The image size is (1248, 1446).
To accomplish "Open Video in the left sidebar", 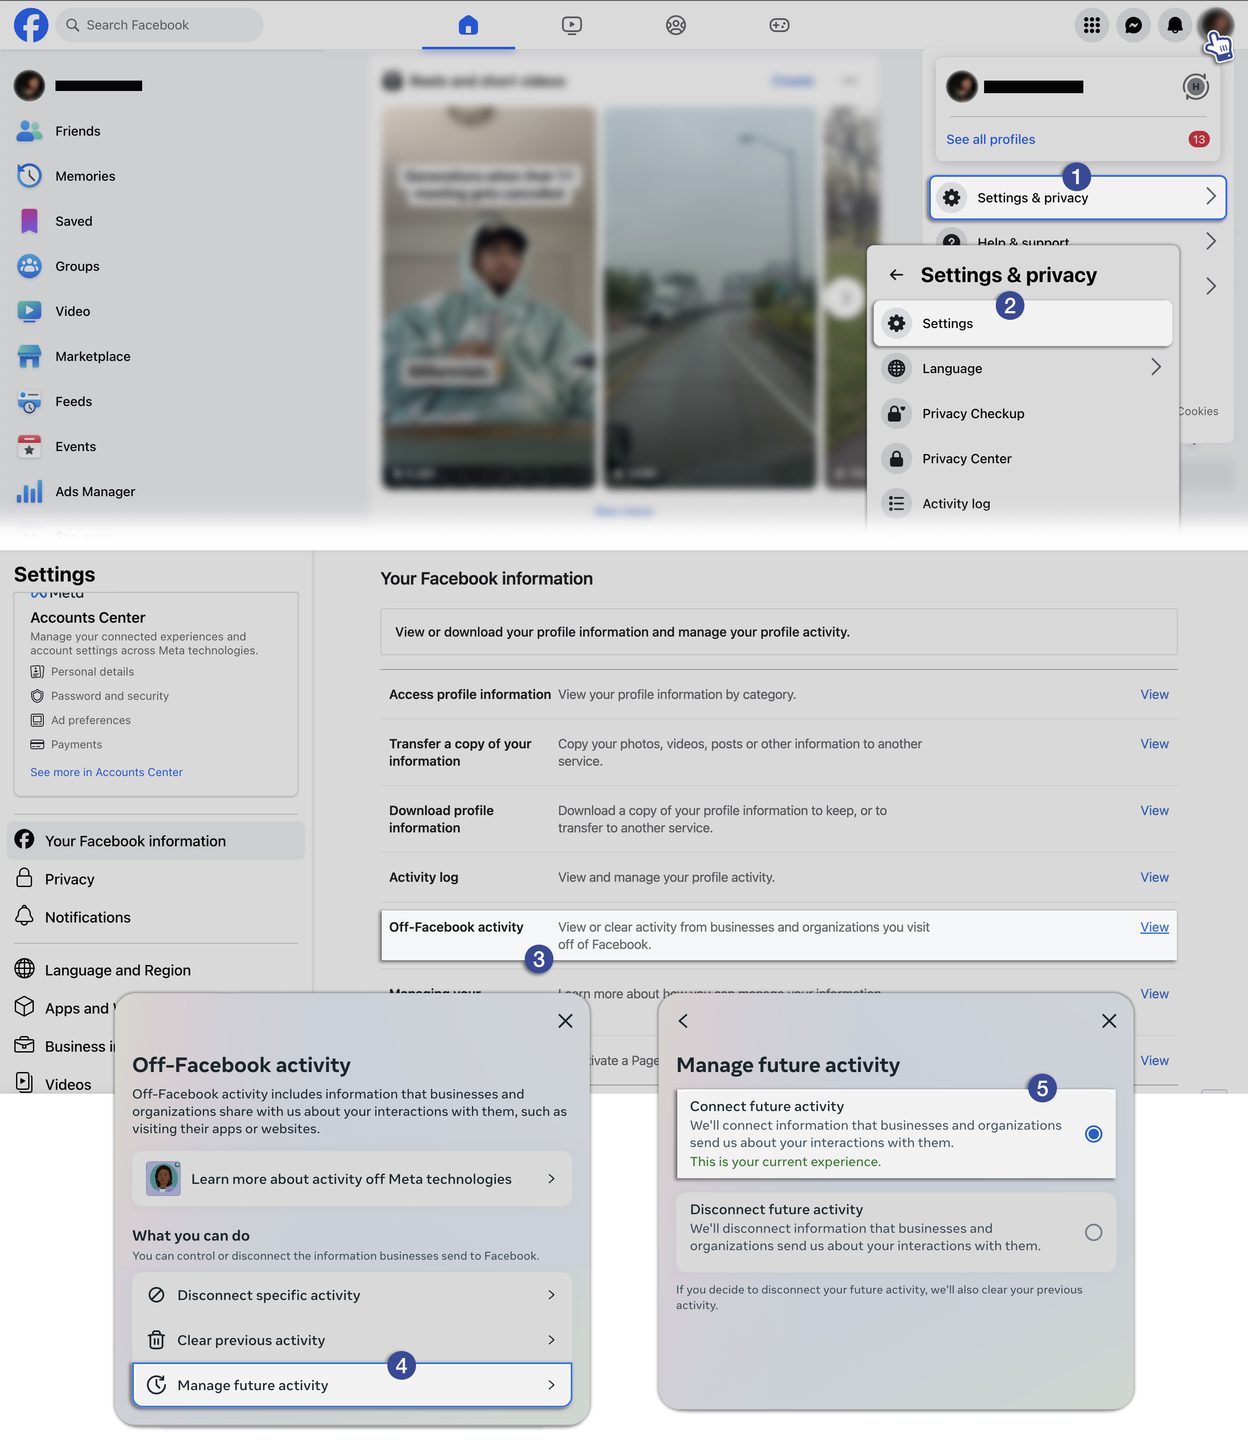I will (73, 311).
